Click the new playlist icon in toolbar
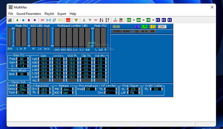The width and height of the screenshot is (223, 129). click(10, 20)
